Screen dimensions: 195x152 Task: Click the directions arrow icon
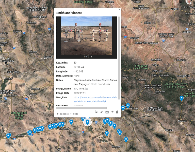[112, 112]
